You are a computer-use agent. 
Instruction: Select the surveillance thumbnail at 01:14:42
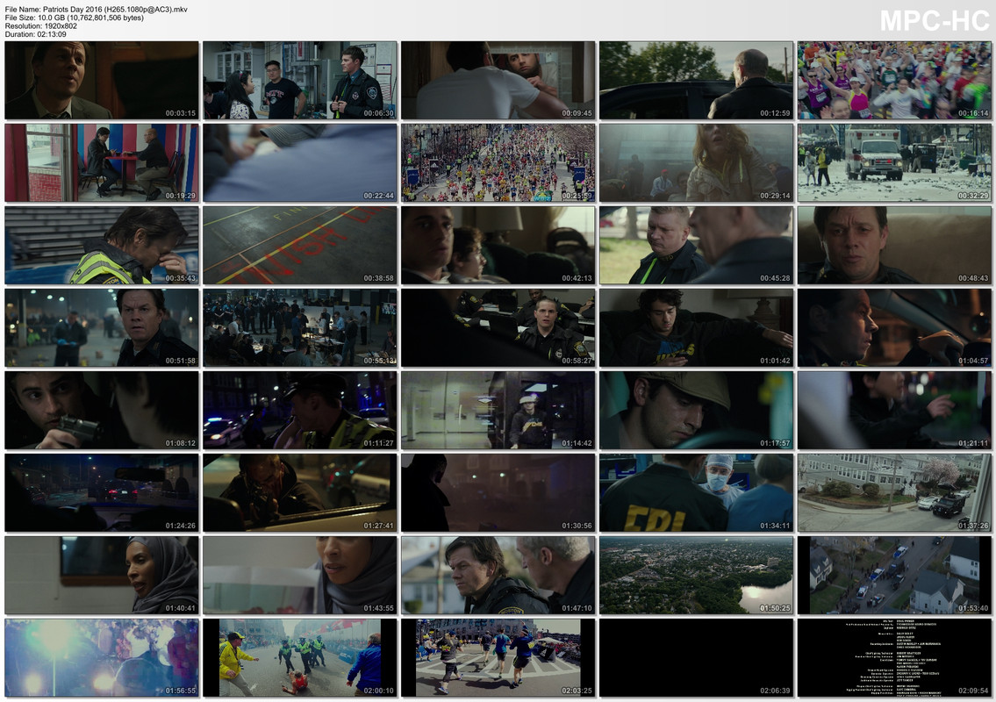498,411
